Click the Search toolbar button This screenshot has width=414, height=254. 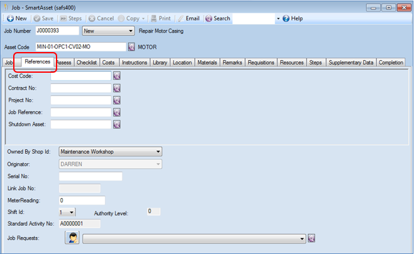coord(218,18)
